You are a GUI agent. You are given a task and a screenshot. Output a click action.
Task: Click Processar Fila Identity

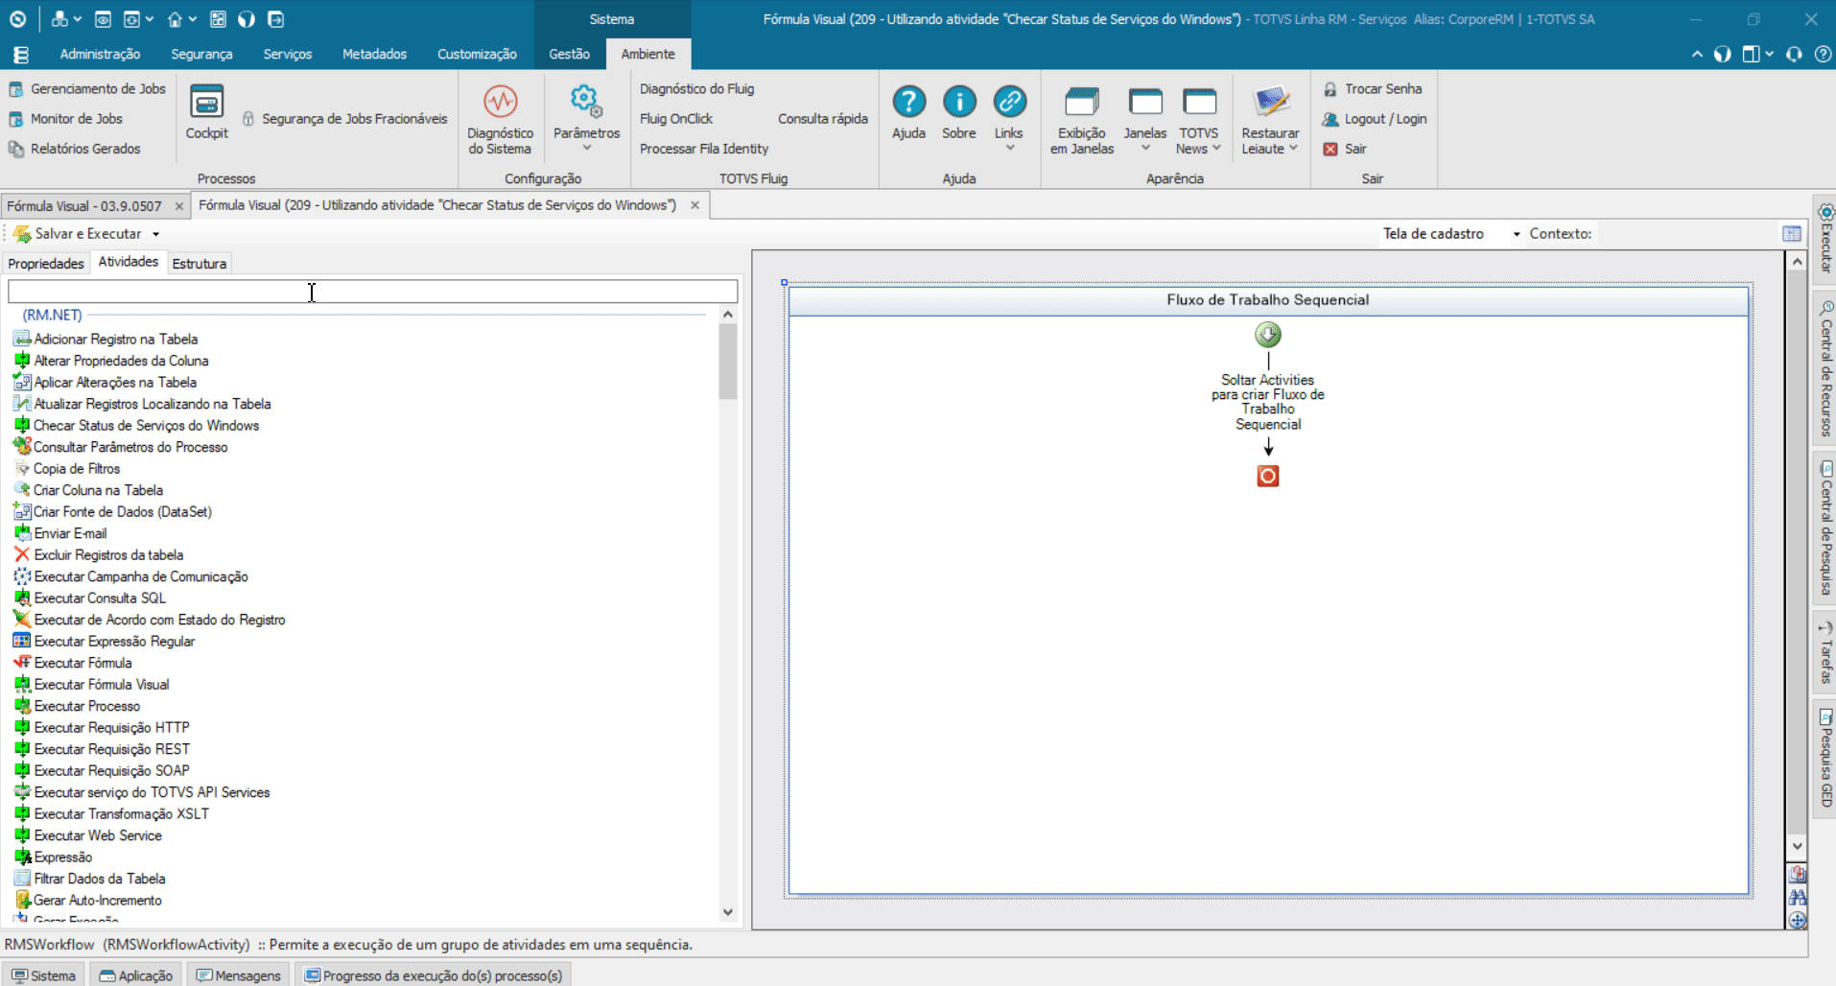click(x=704, y=149)
